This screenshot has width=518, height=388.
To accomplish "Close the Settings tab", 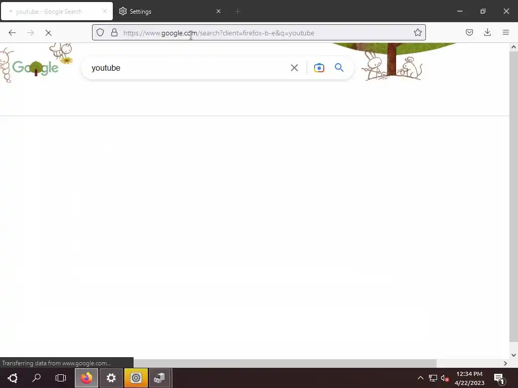I will [219, 11].
